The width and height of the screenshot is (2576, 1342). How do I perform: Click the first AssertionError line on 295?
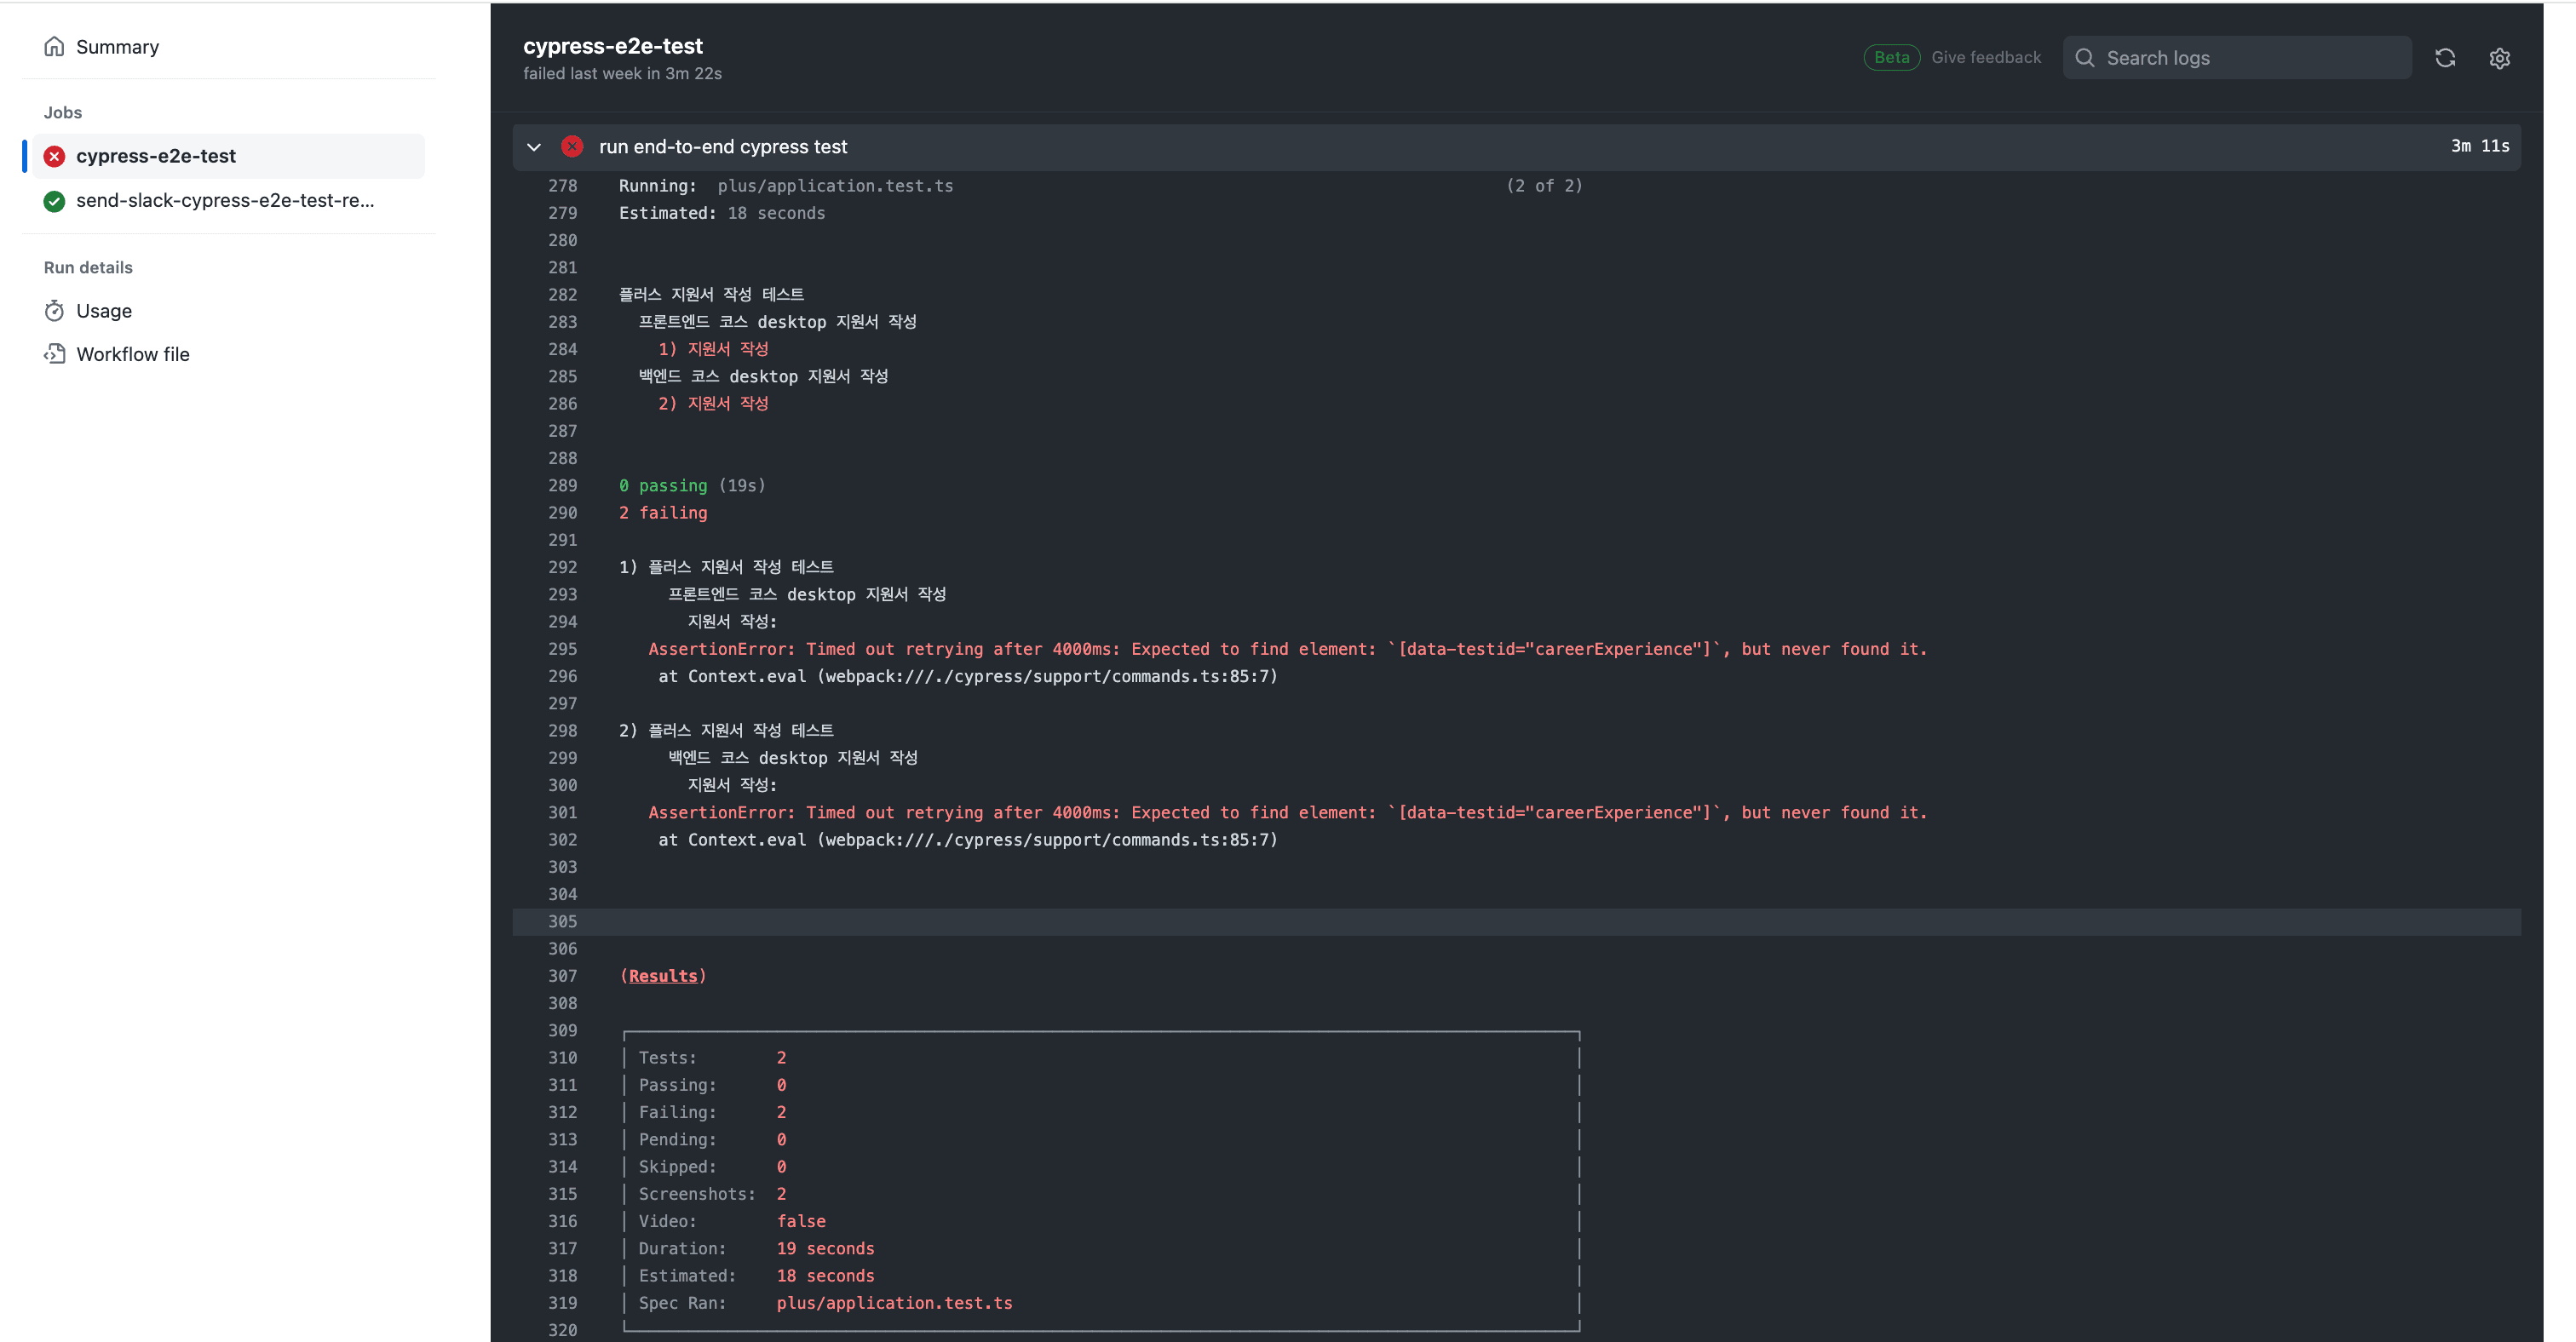click(x=1287, y=650)
